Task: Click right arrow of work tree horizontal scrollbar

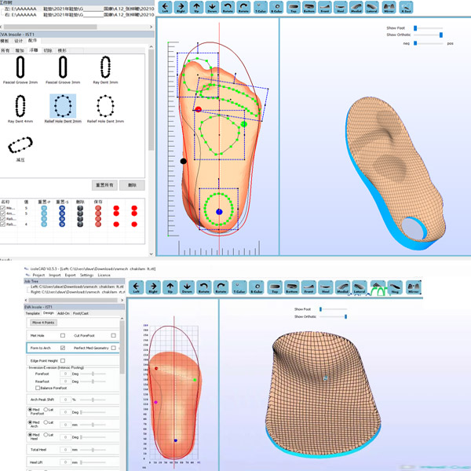Action: click(151, 27)
